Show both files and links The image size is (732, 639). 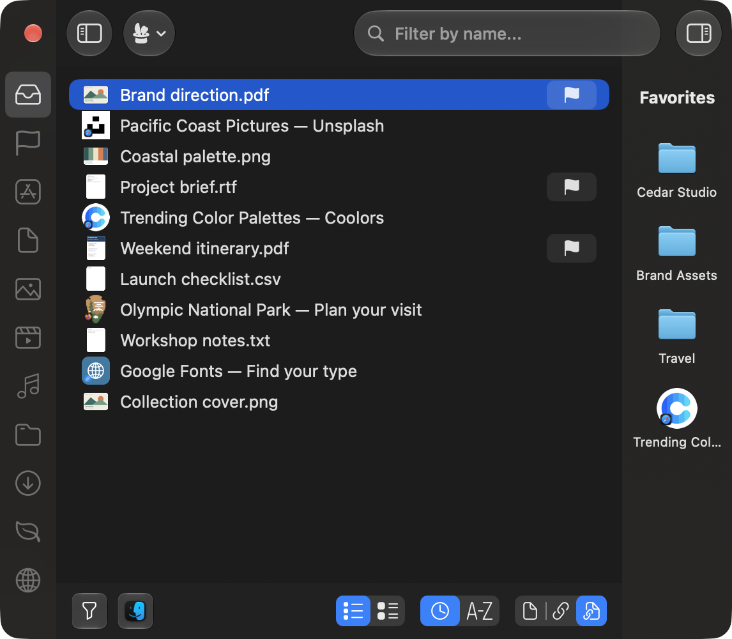pyautogui.click(x=591, y=610)
